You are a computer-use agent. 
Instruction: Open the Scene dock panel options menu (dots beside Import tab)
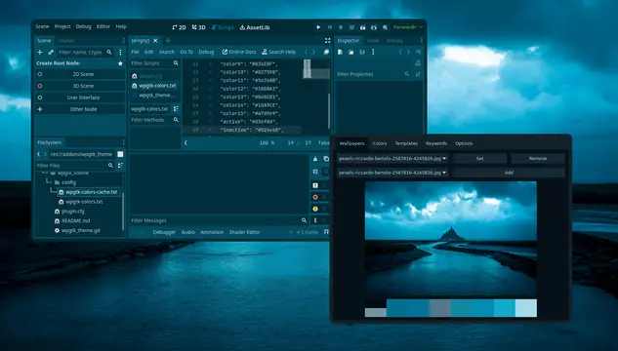click(123, 41)
